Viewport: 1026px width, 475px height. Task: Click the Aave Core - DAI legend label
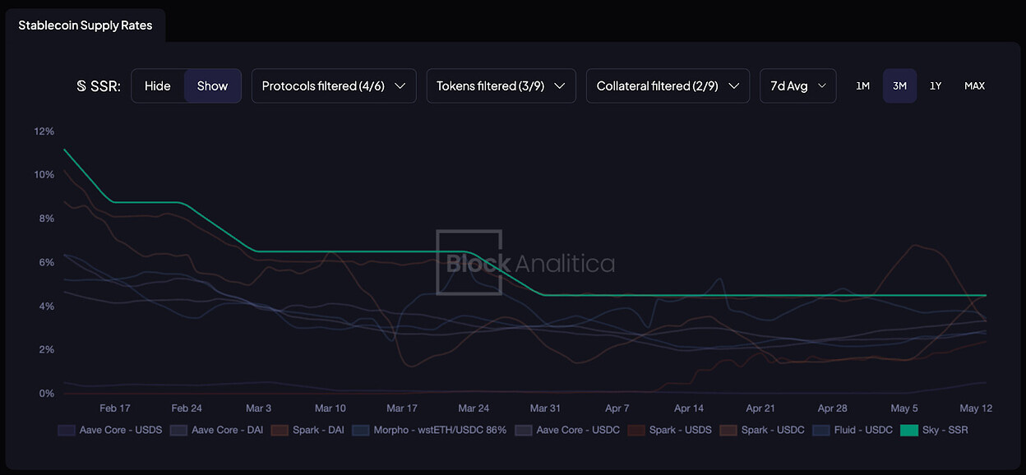227,430
